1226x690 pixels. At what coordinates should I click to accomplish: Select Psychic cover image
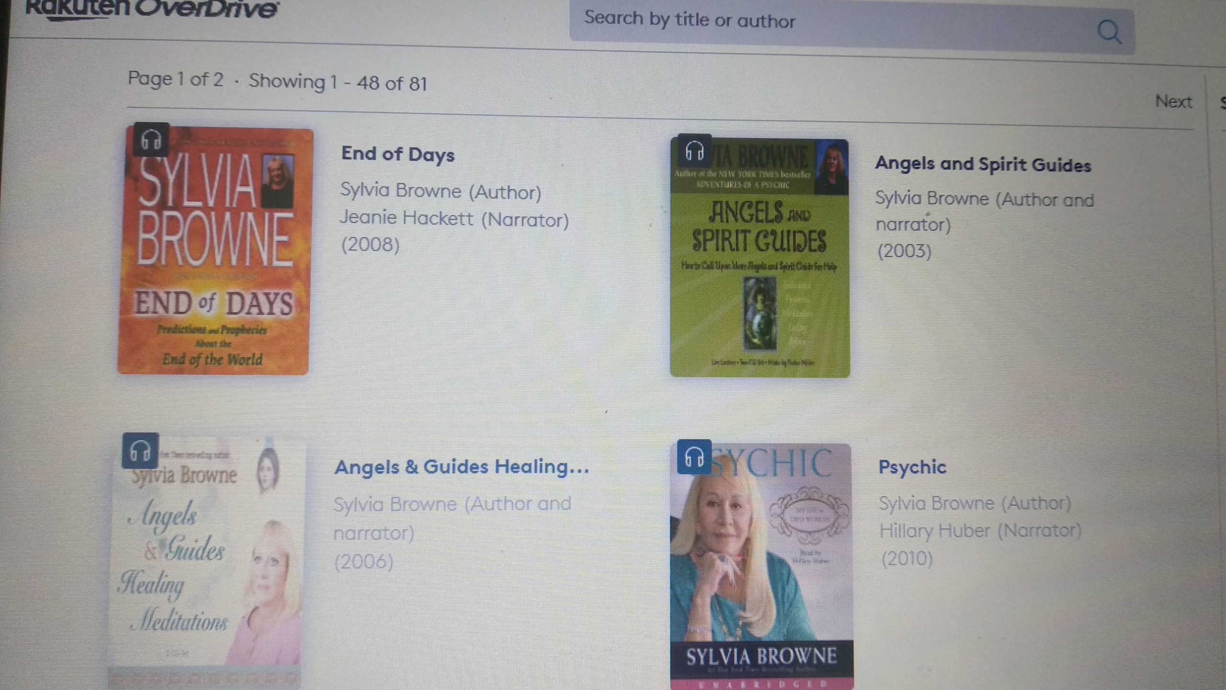(761, 566)
